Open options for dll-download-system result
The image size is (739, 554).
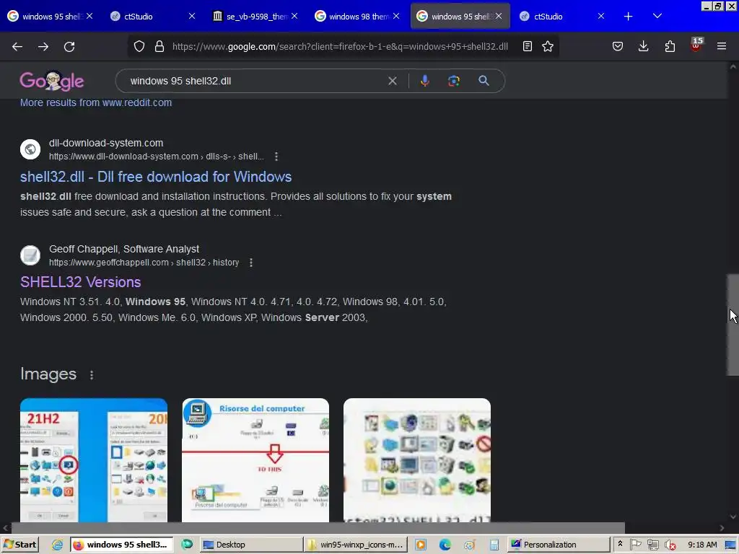pyautogui.click(x=276, y=157)
